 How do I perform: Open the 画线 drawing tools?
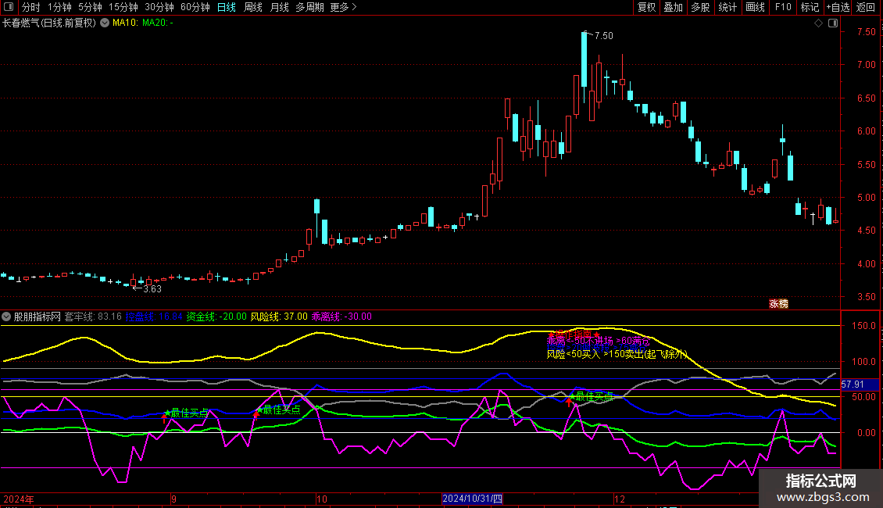(755, 7)
